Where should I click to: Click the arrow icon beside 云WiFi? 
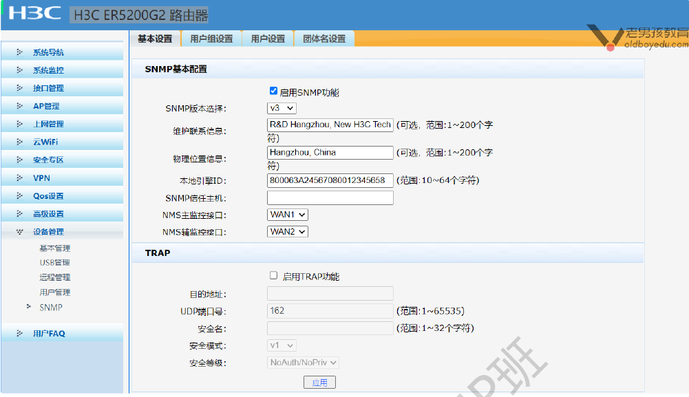click(19, 142)
